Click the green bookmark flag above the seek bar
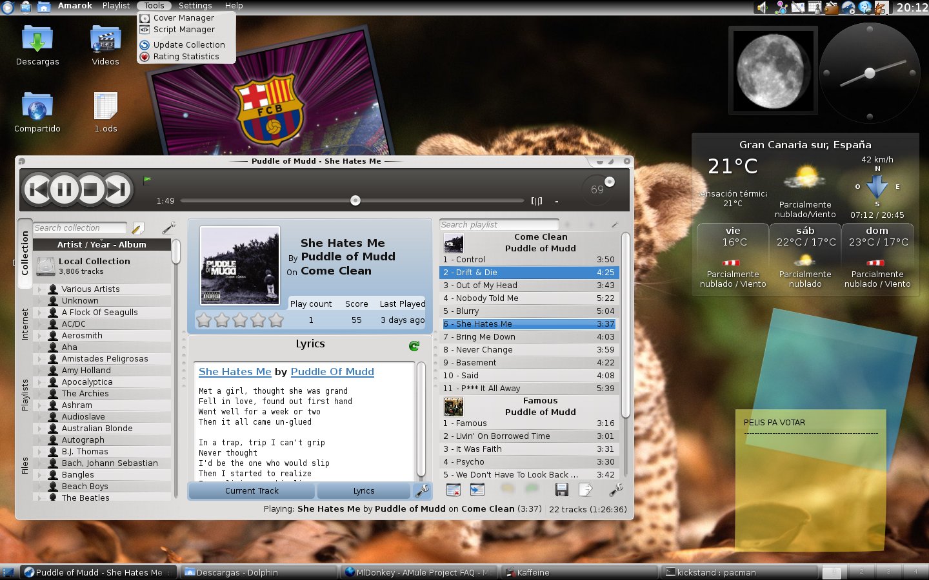This screenshot has height=580, width=929. coord(147,180)
